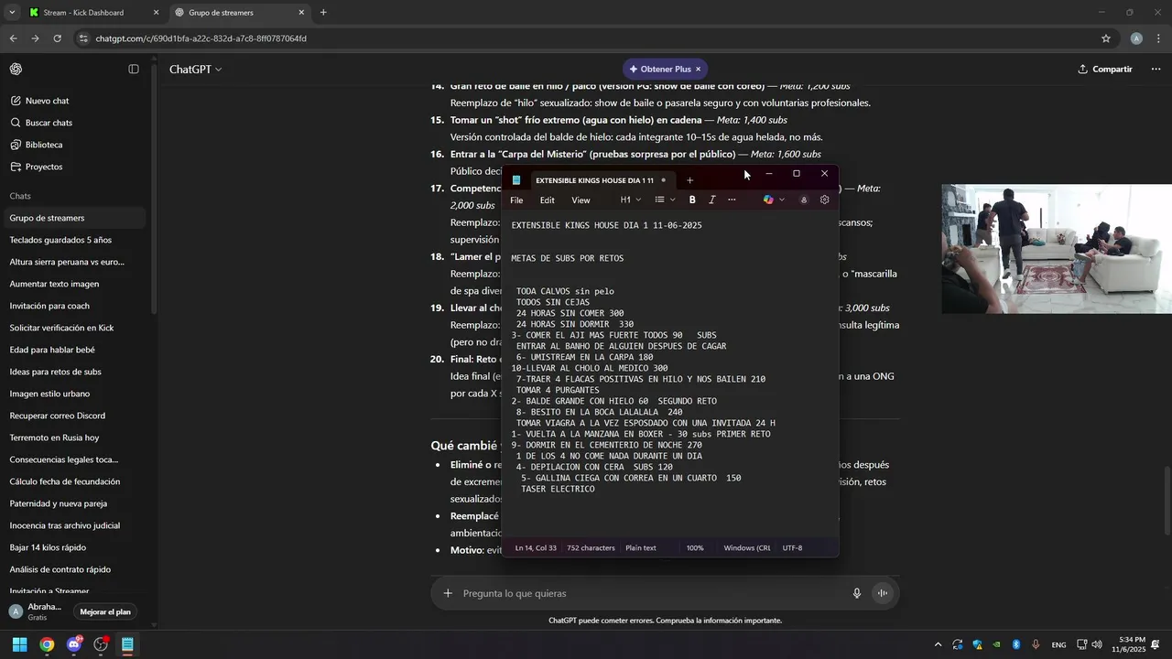Click the Compartir share button
Viewport: 1172px width, 659px height.
pos(1104,69)
